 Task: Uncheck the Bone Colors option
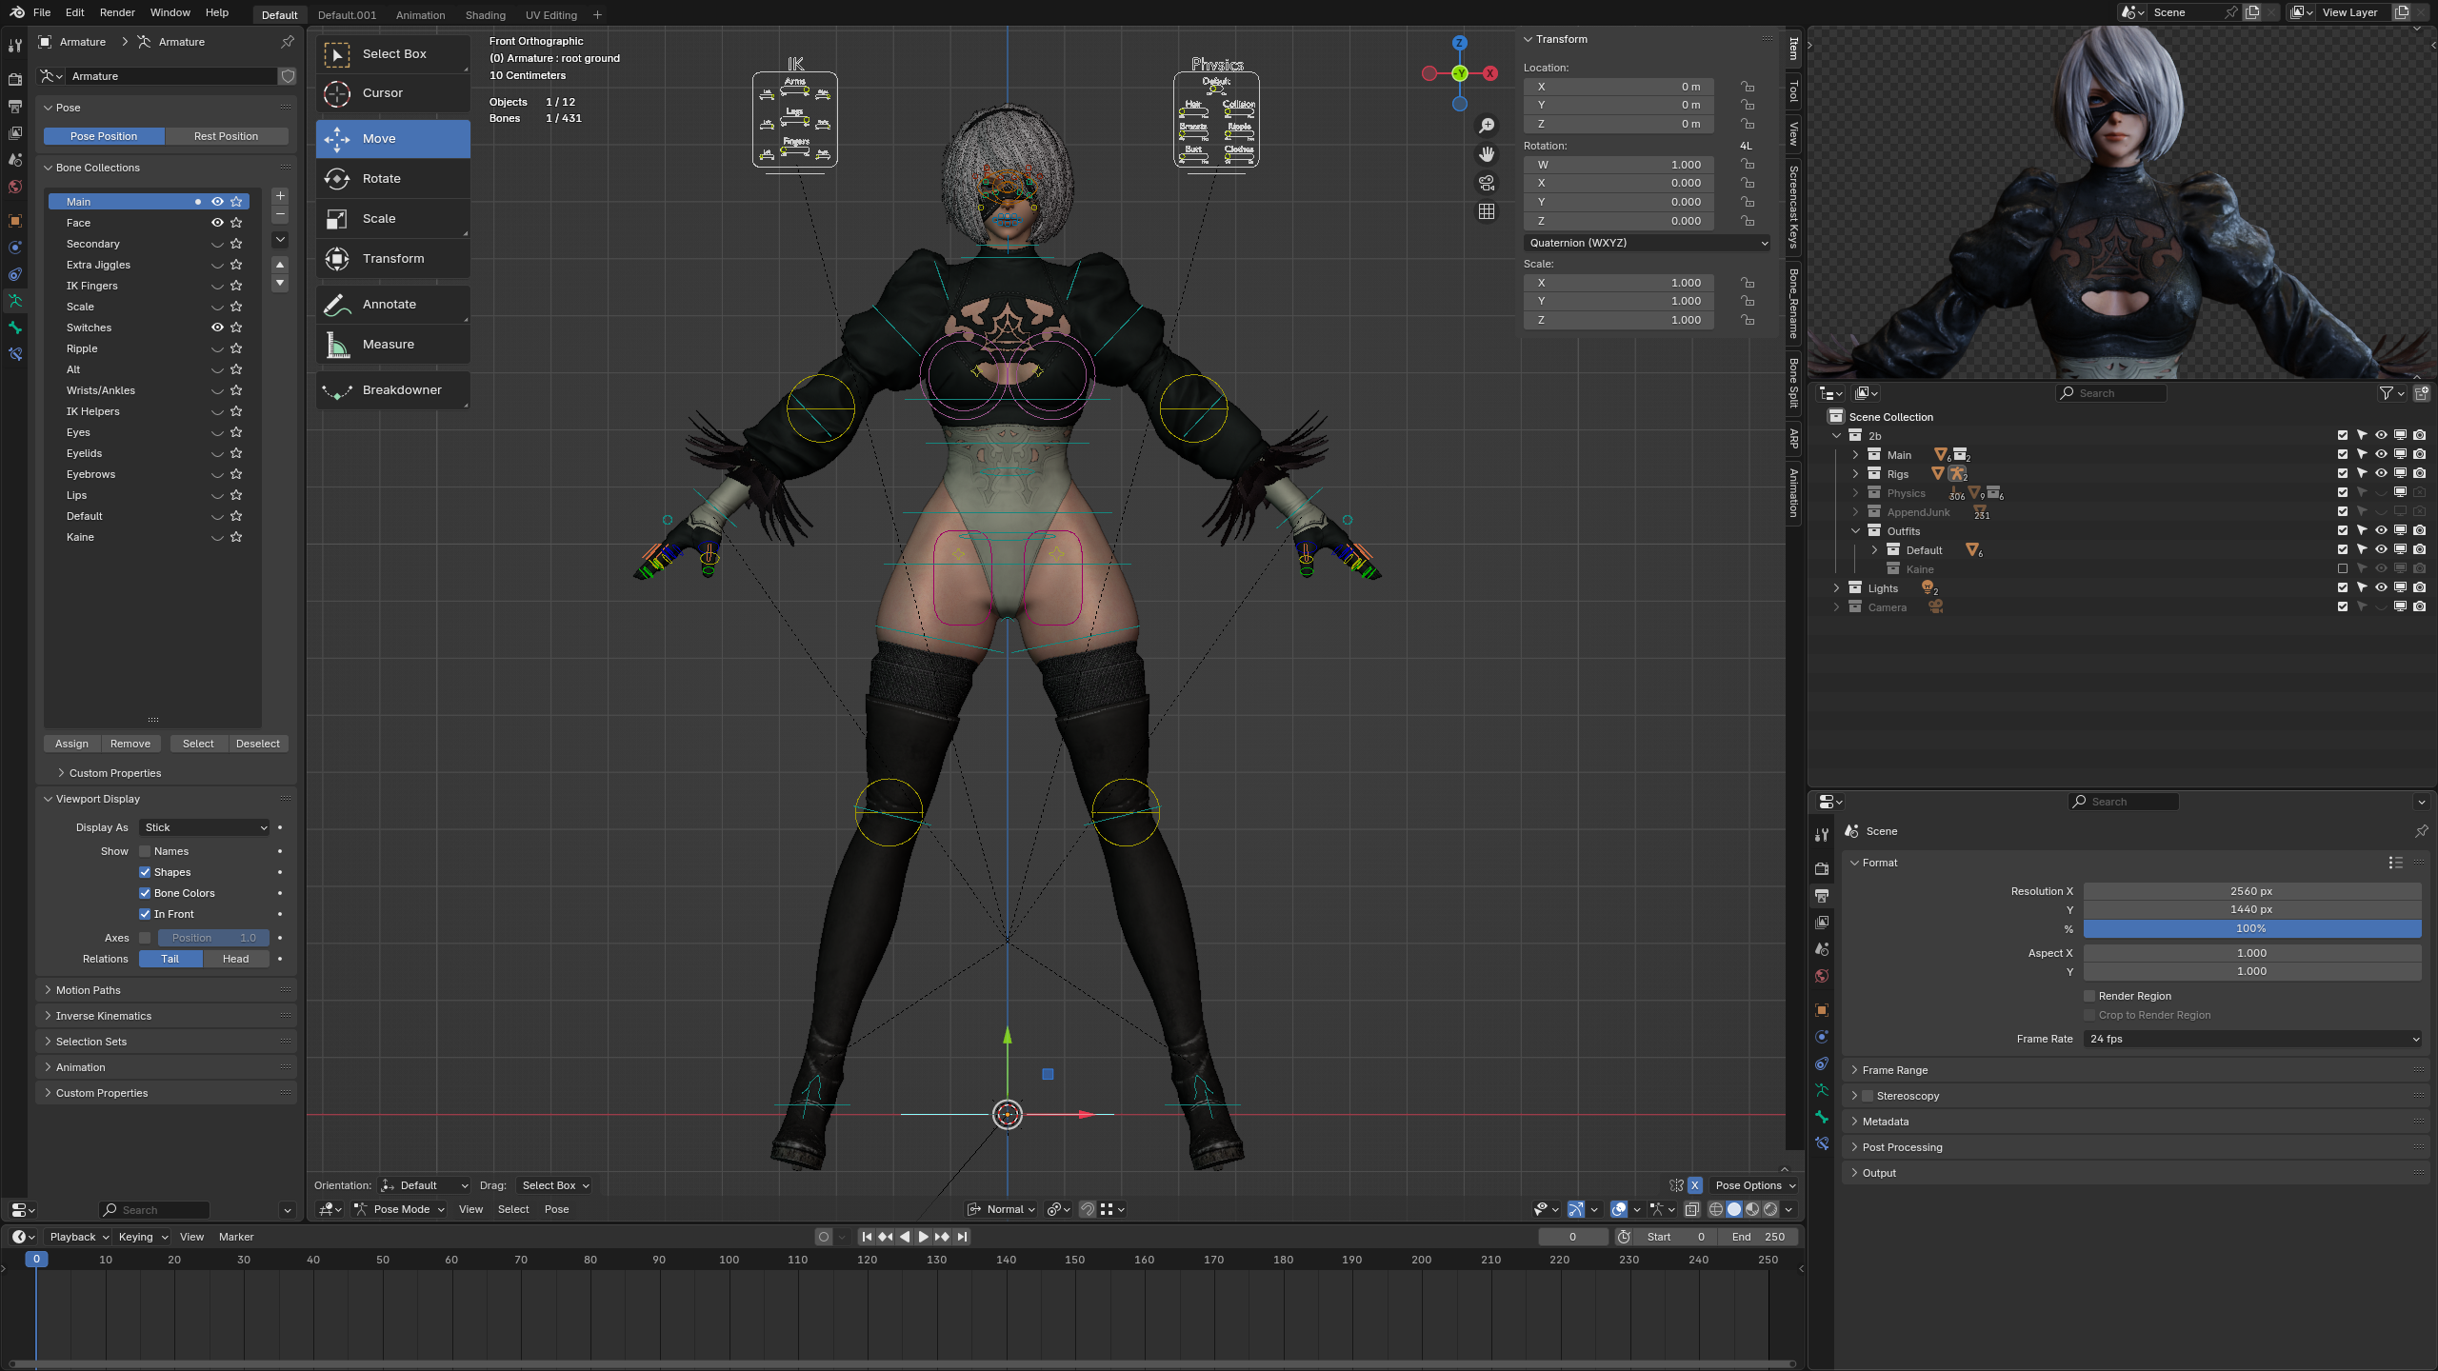(x=145, y=893)
